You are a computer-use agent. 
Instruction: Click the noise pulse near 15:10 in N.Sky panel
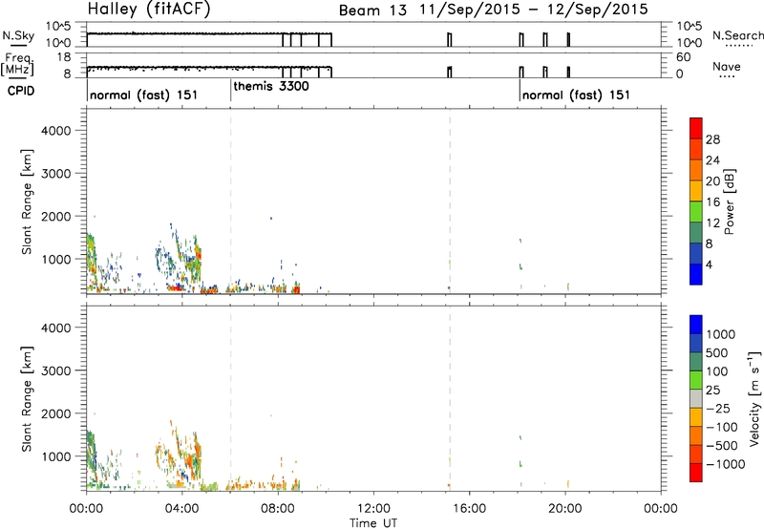(449, 39)
